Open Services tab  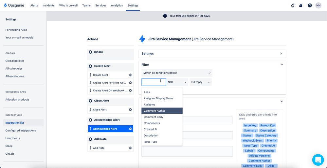tap(101, 6)
